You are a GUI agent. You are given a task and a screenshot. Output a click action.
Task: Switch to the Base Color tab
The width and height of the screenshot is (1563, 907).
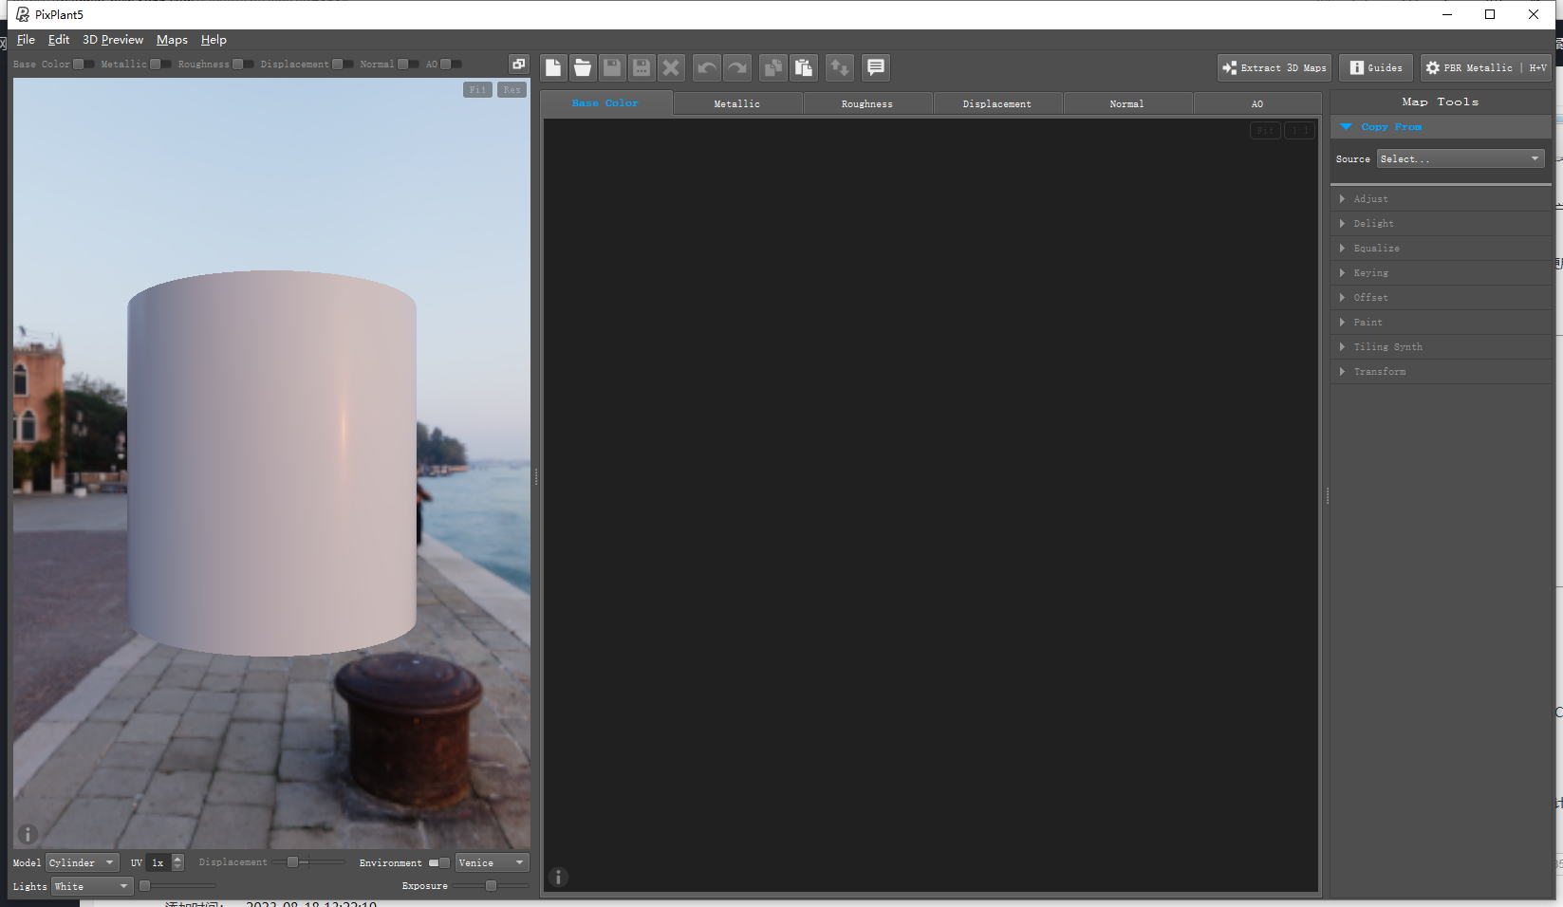605,102
